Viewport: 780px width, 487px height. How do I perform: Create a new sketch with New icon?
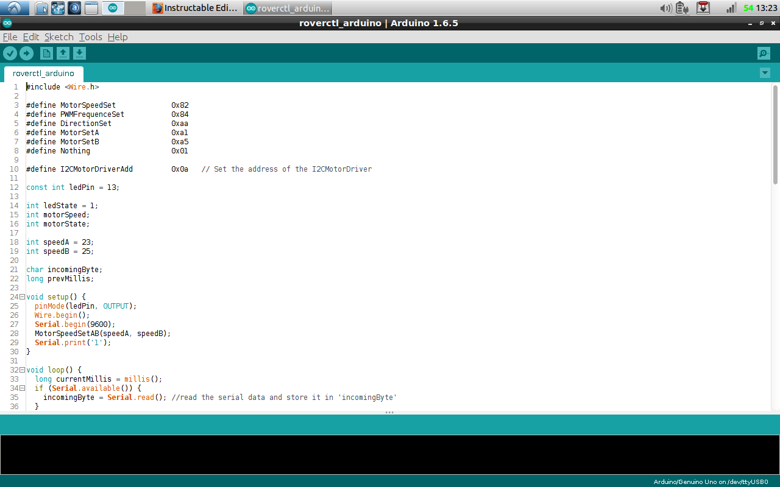pyautogui.click(x=46, y=54)
